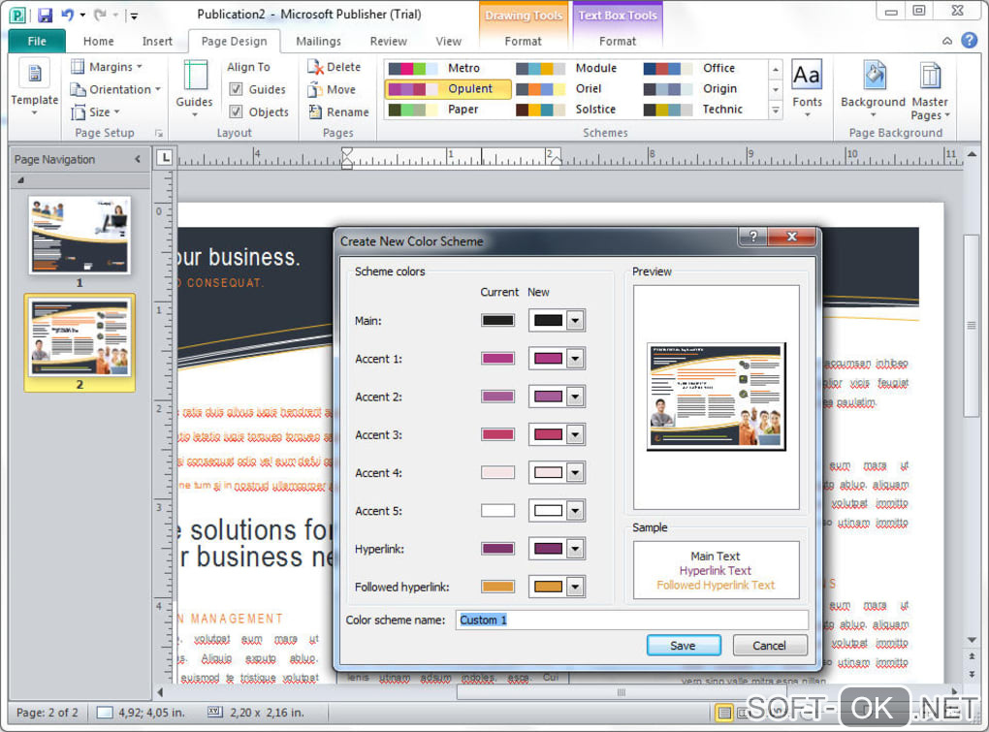Image resolution: width=989 pixels, height=732 pixels.
Task: Open the Accent 1 new color dropdown
Action: [575, 359]
